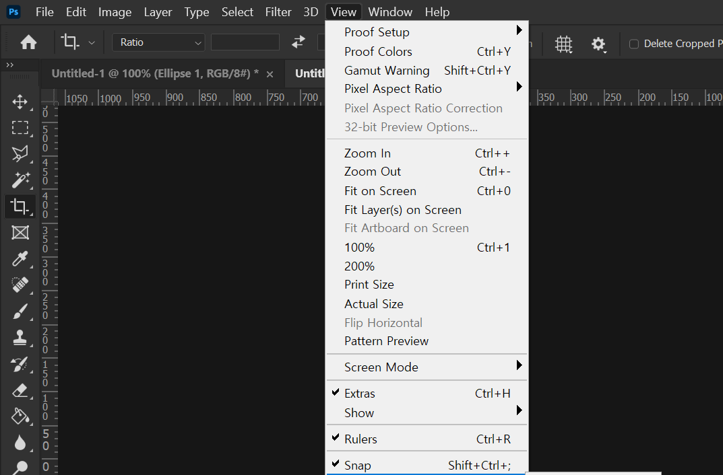Select the History Brush tool
The height and width of the screenshot is (475, 723).
20,365
